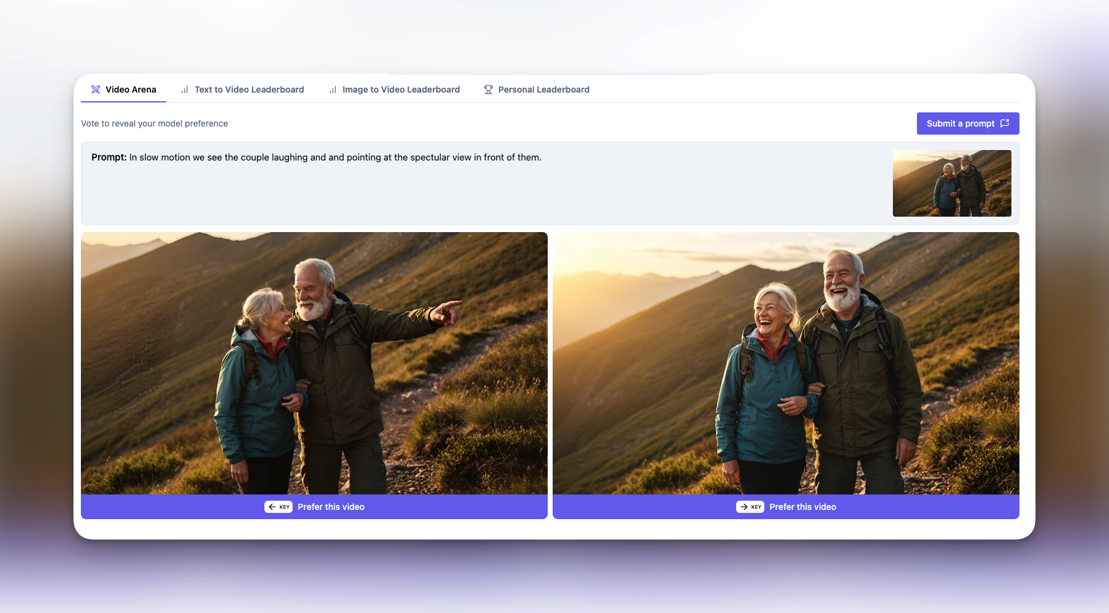Click the bar chart icon beside Text to Video Leaderboard
The width and height of the screenshot is (1109, 613).
click(185, 90)
